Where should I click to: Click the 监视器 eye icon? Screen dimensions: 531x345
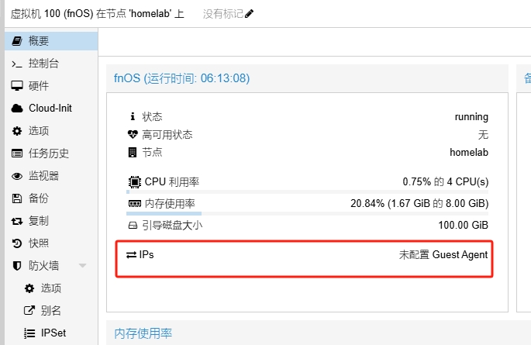16,176
